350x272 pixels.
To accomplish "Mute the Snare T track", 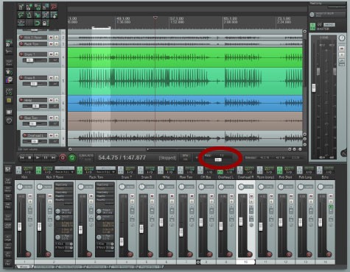I will tap(51, 54).
